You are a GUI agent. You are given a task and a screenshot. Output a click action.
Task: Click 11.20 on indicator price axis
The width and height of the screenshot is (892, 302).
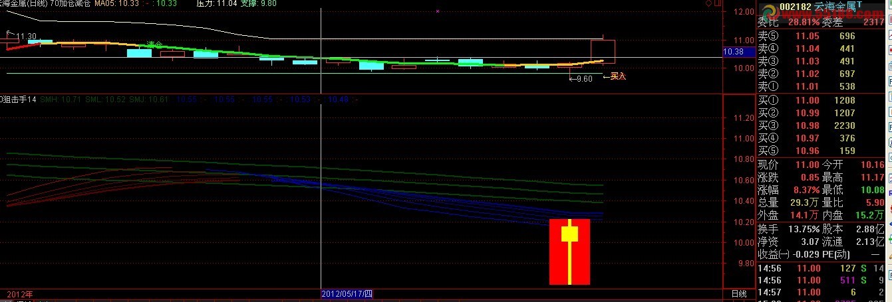(x=742, y=118)
